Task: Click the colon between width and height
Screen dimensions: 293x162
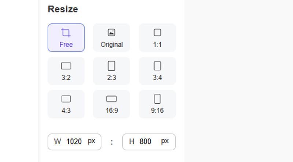Action: (x=112, y=142)
